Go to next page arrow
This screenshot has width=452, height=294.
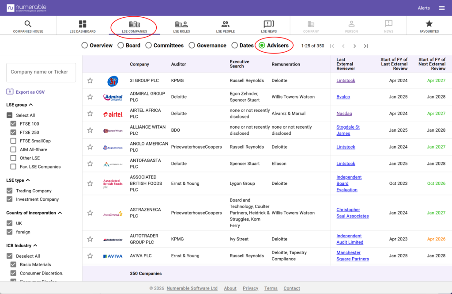point(354,46)
